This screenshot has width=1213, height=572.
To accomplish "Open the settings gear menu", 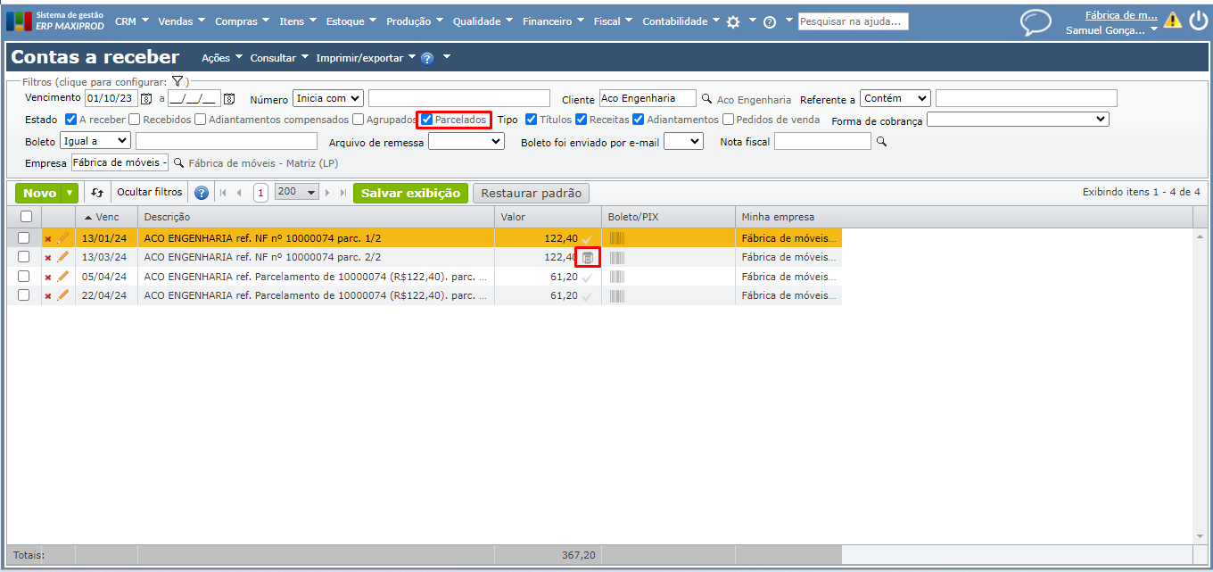I will (x=733, y=21).
